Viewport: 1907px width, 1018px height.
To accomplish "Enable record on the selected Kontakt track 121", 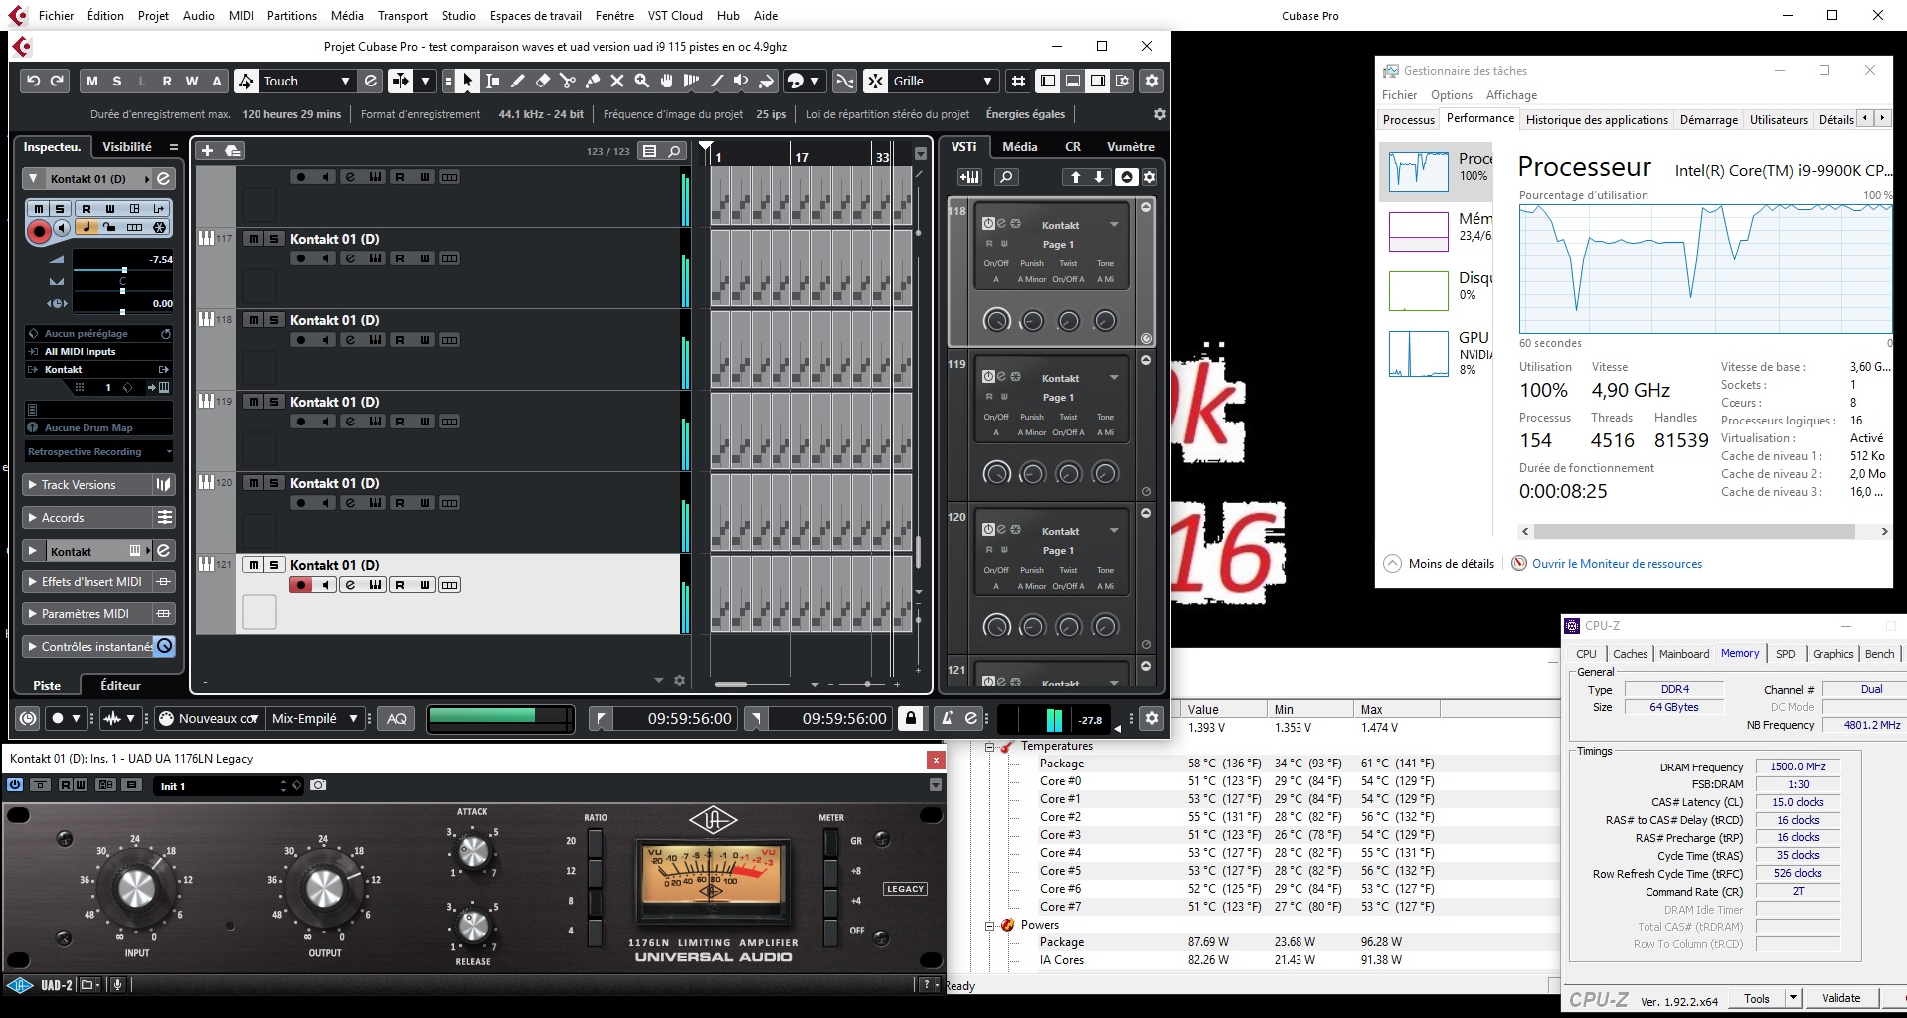I will click(x=300, y=585).
